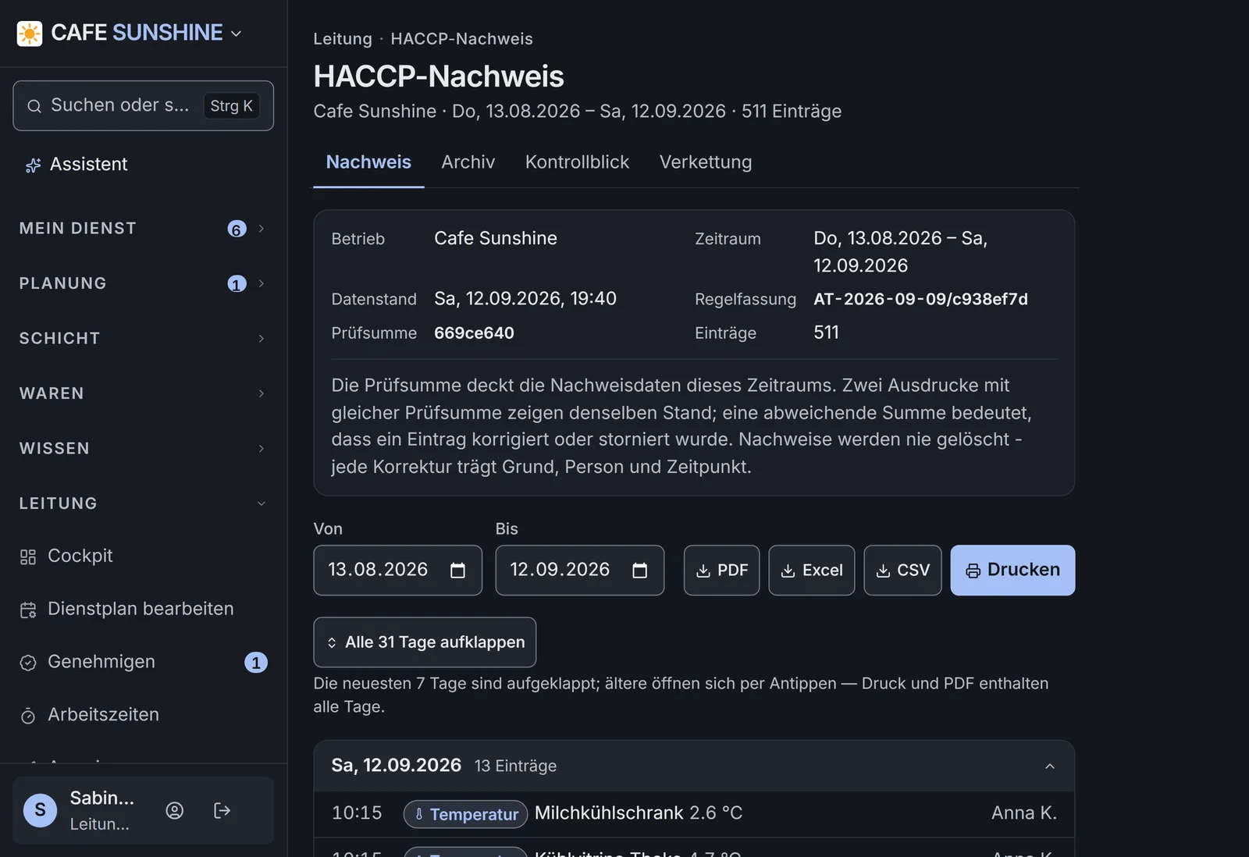1249x857 pixels.
Task: Click the Genehmigen badge showing 1
Action: click(256, 663)
